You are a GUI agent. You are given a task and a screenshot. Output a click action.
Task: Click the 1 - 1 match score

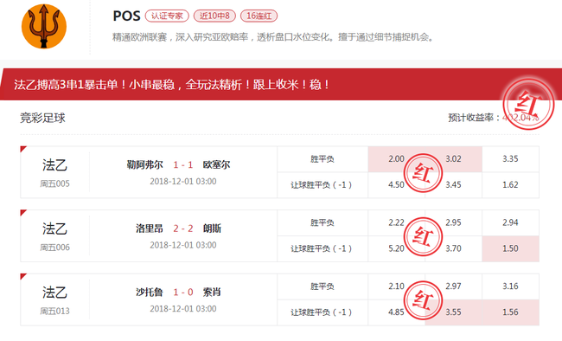pyautogui.click(x=182, y=164)
